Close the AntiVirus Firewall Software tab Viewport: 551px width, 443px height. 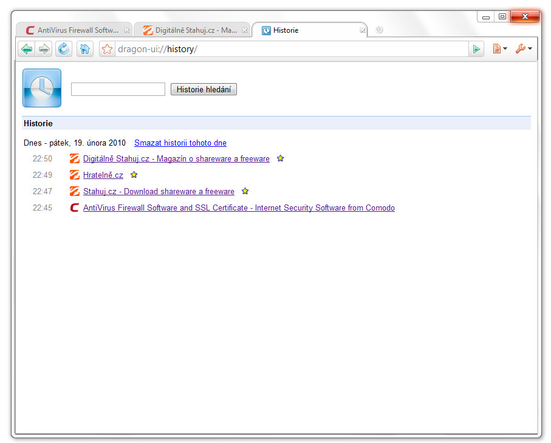point(127,30)
